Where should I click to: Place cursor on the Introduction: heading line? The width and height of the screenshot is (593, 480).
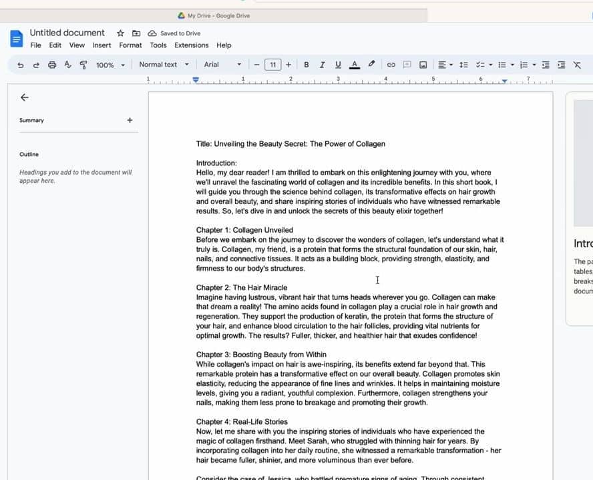(216, 163)
